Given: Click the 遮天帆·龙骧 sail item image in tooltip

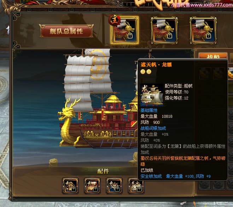Looking at the screenshot, I should pos(152,95).
